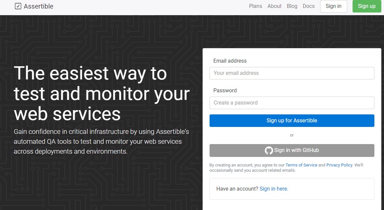This screenshot has width=384, height=210.
Task: Click the circuit-board hero background area
Action: click(x=99, y=185)
